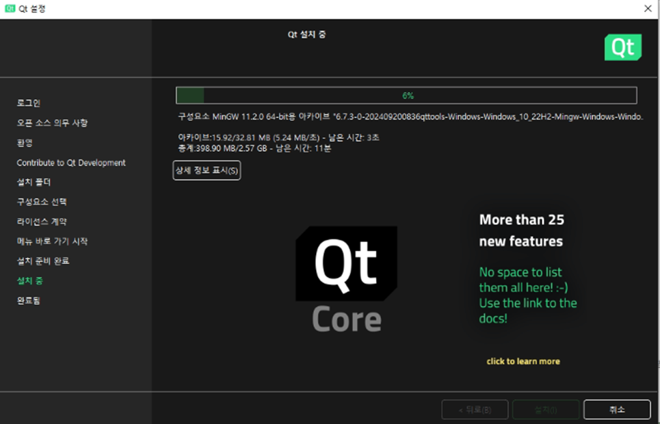This screenshot has width=660, height=424.
Task: Select the 환영 step in the sidebar
Action: [25, 142]
